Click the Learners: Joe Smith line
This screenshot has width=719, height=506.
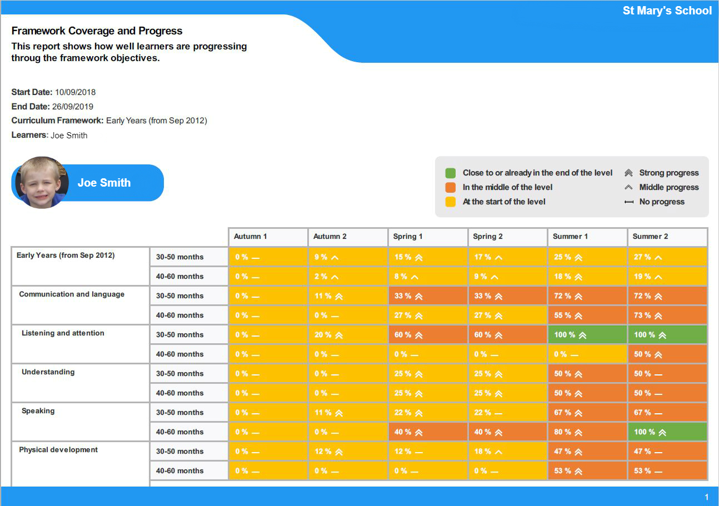pyautogui.click(x=49, y=135)
